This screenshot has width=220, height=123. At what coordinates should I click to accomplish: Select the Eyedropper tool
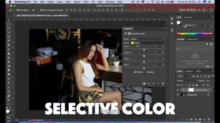point(8,41)
